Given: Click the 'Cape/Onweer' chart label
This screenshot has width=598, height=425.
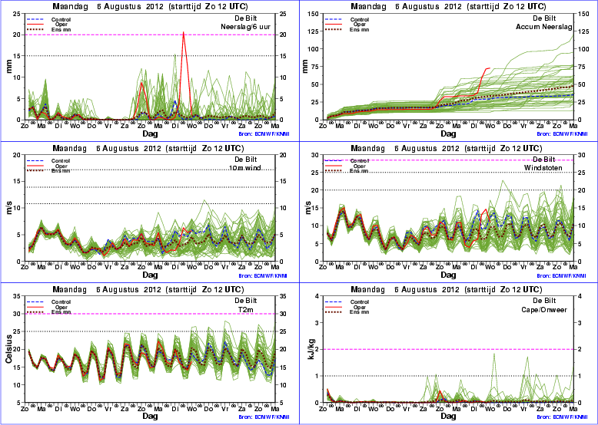Looking at the screenshot, I should point(544,310).
